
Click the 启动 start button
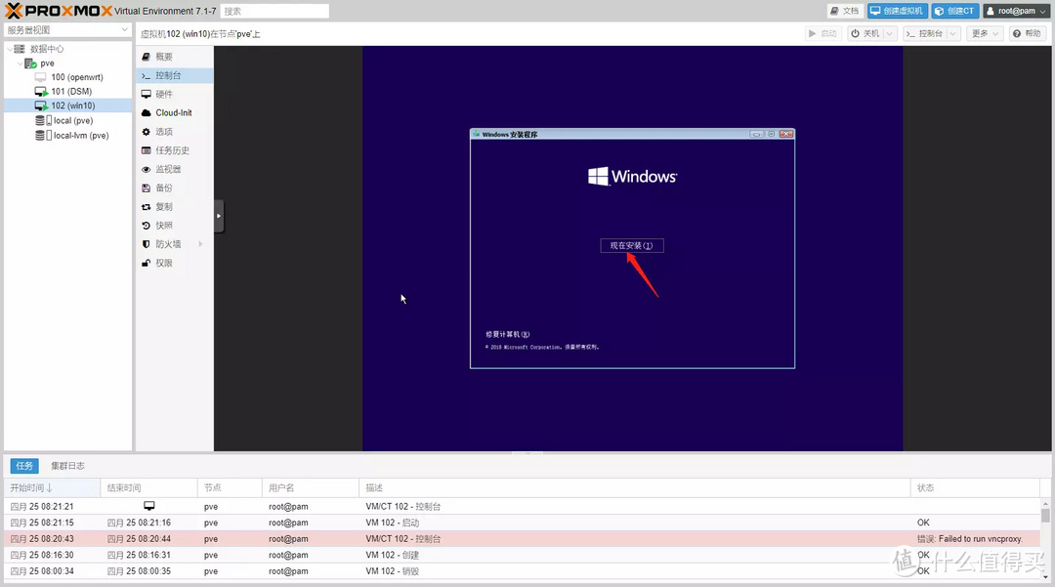coord(823,33)
